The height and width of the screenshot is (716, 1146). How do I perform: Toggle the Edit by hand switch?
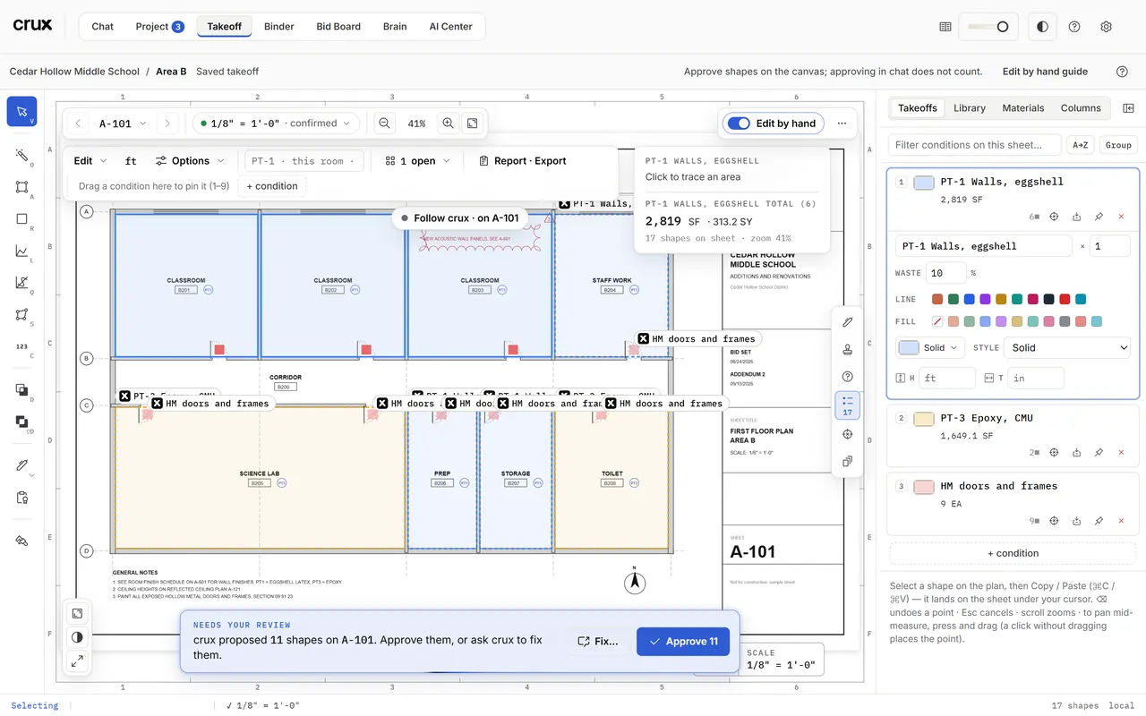click(739, 124)
